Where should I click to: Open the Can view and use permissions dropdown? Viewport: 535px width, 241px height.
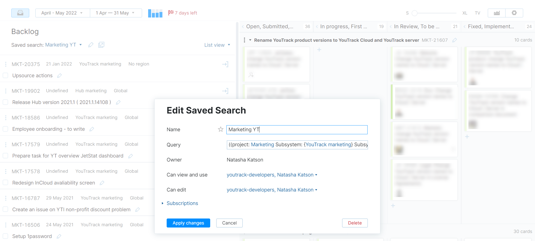(x=272, y=175)
